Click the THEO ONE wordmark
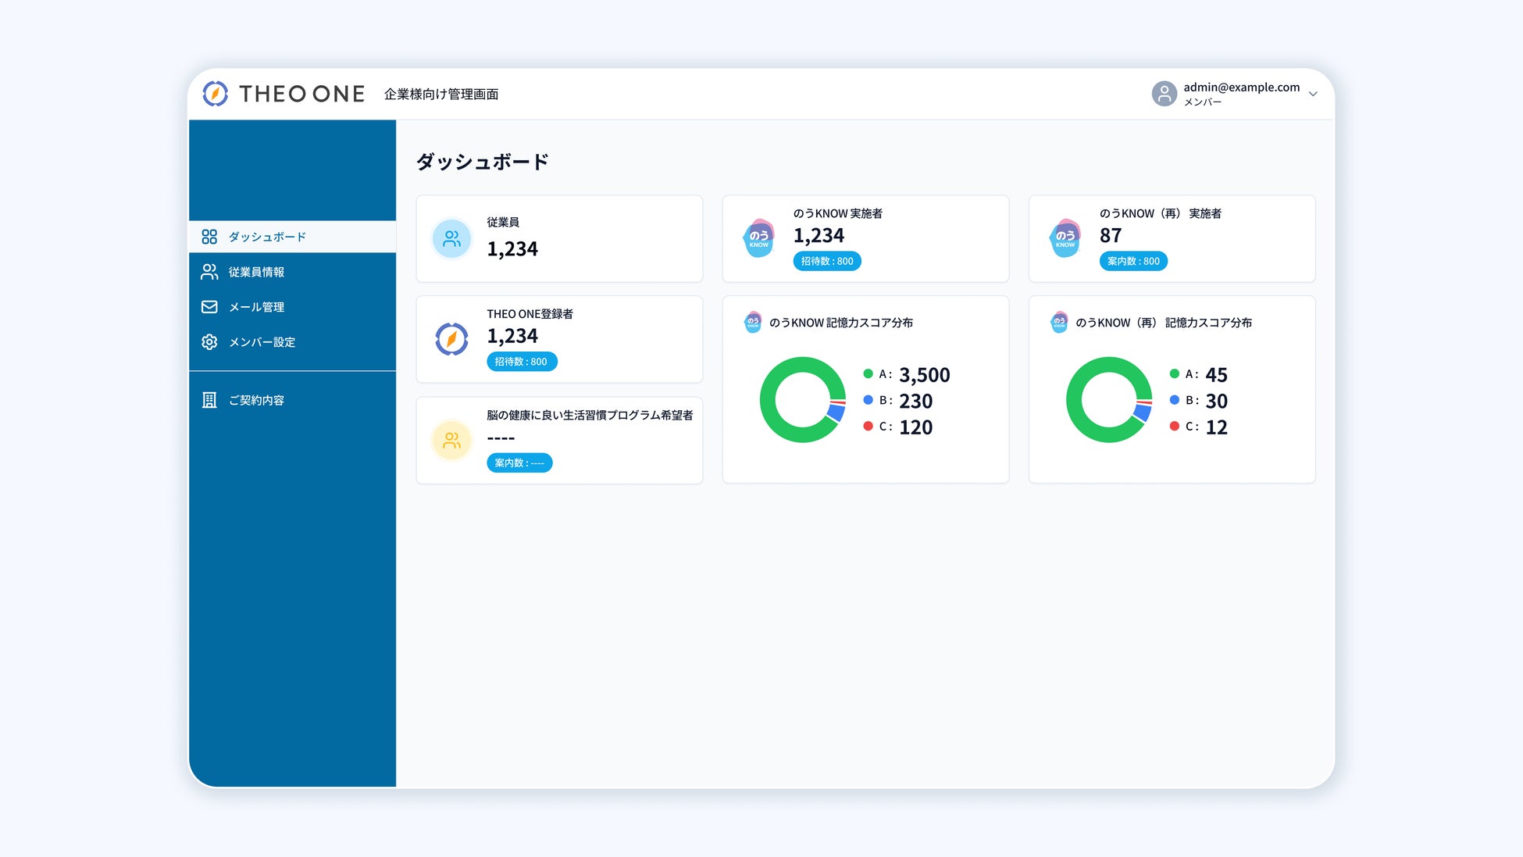Image resolution: width=1523 pixels, height=857 pixels. tap(301, 94)
